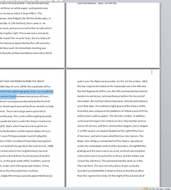Screen dimensions: 171x190
Task: Click in 'watch over the National Assembly' line
Action: point(112,81)
